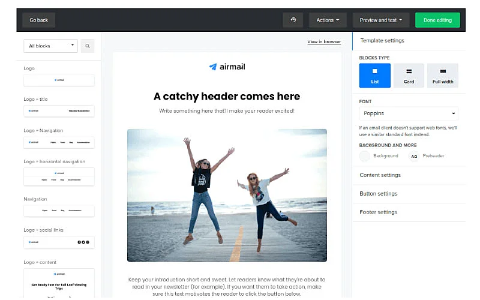Click the 'Write something here' subtitle text
This screenshot has height=300, width=480.
[x=227, y=111]
